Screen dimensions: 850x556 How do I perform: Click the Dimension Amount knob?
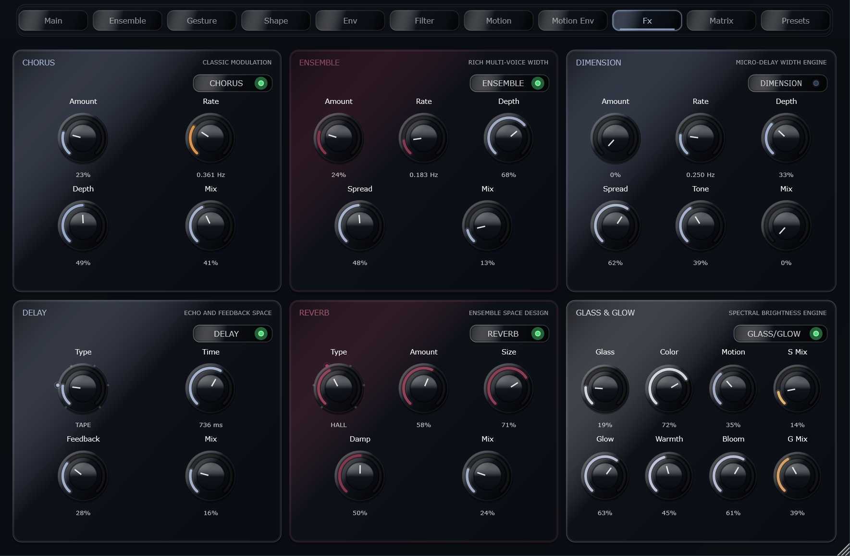pos(616,138)
